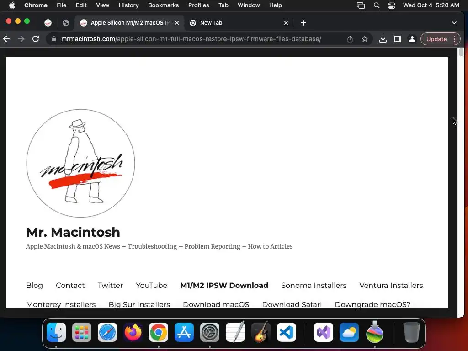Toggle the Chrome side panel
The height and width of the screenshot is (351, 468).
pos(398,39)
